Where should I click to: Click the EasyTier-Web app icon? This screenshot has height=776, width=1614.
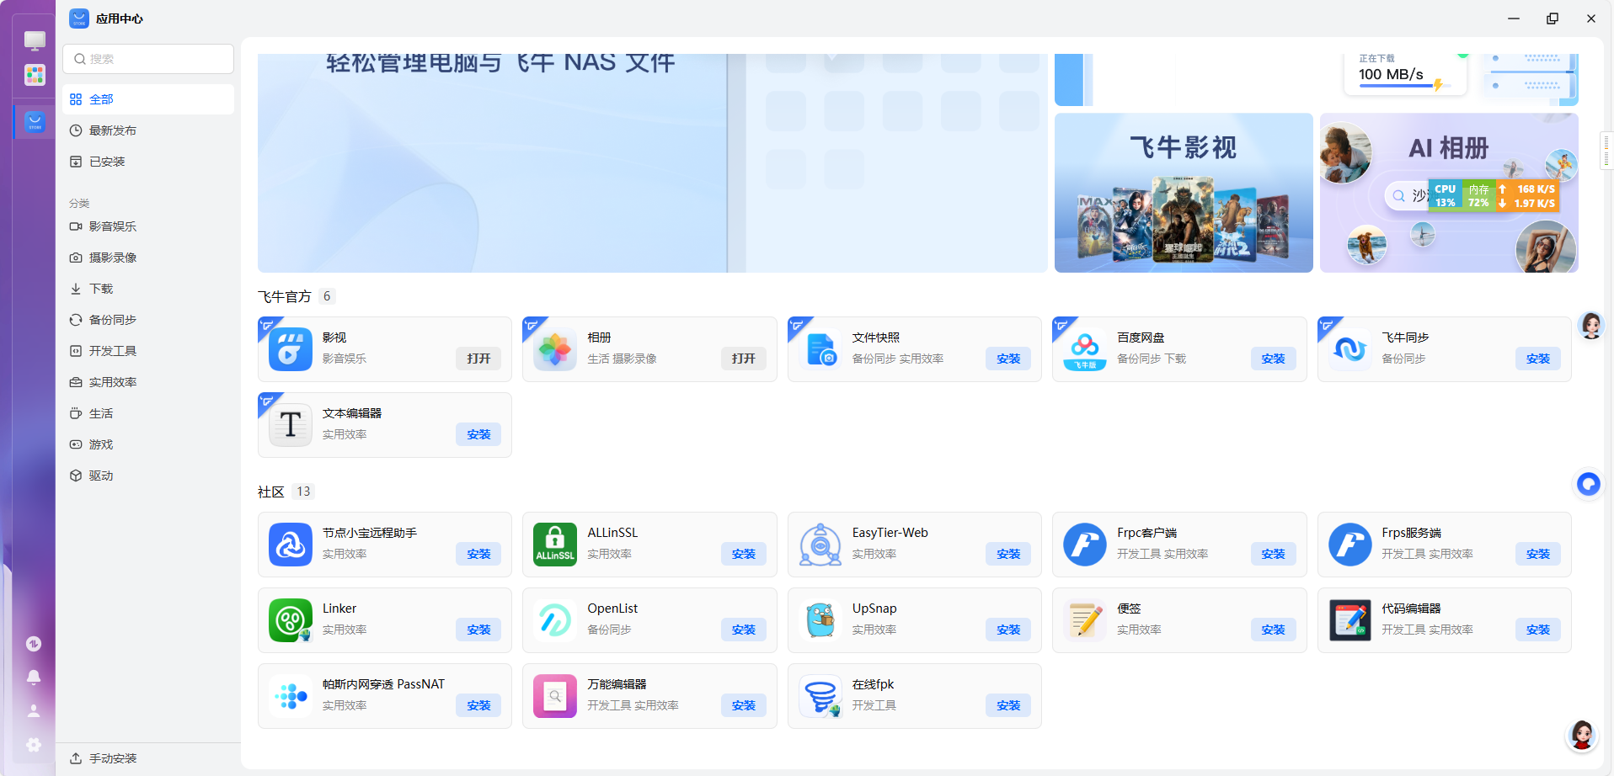[x=820, y=545]
